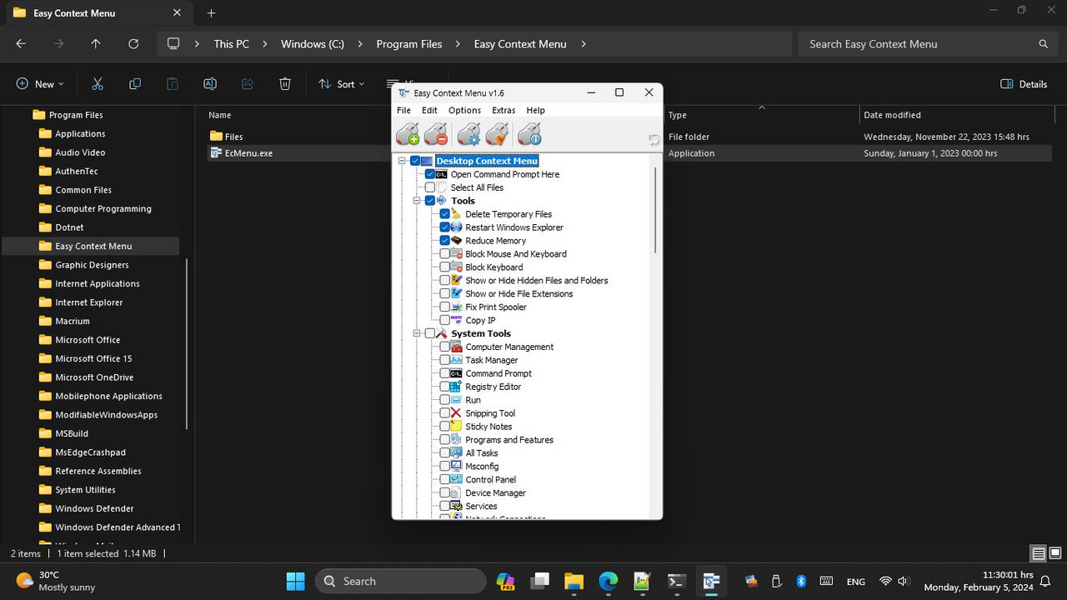The height and width of the screenshot is (600, 1067).
Task: Open Task View from the taskbar
Action: [540, 581]
